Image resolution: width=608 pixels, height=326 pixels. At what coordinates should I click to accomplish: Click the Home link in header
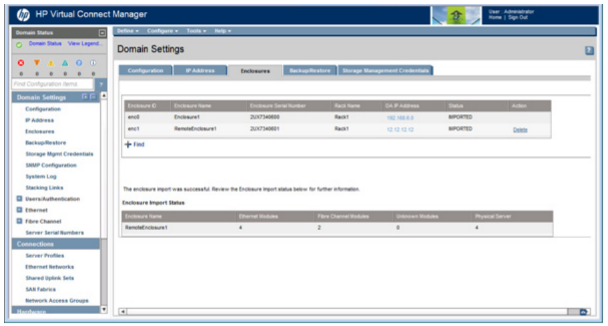pos(495,17)
